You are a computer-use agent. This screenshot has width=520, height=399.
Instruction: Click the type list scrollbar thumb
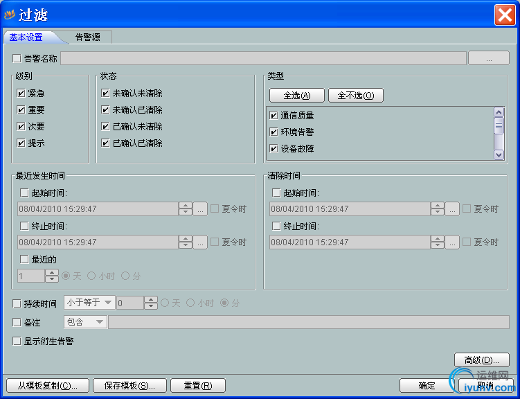tap(499, 125)
